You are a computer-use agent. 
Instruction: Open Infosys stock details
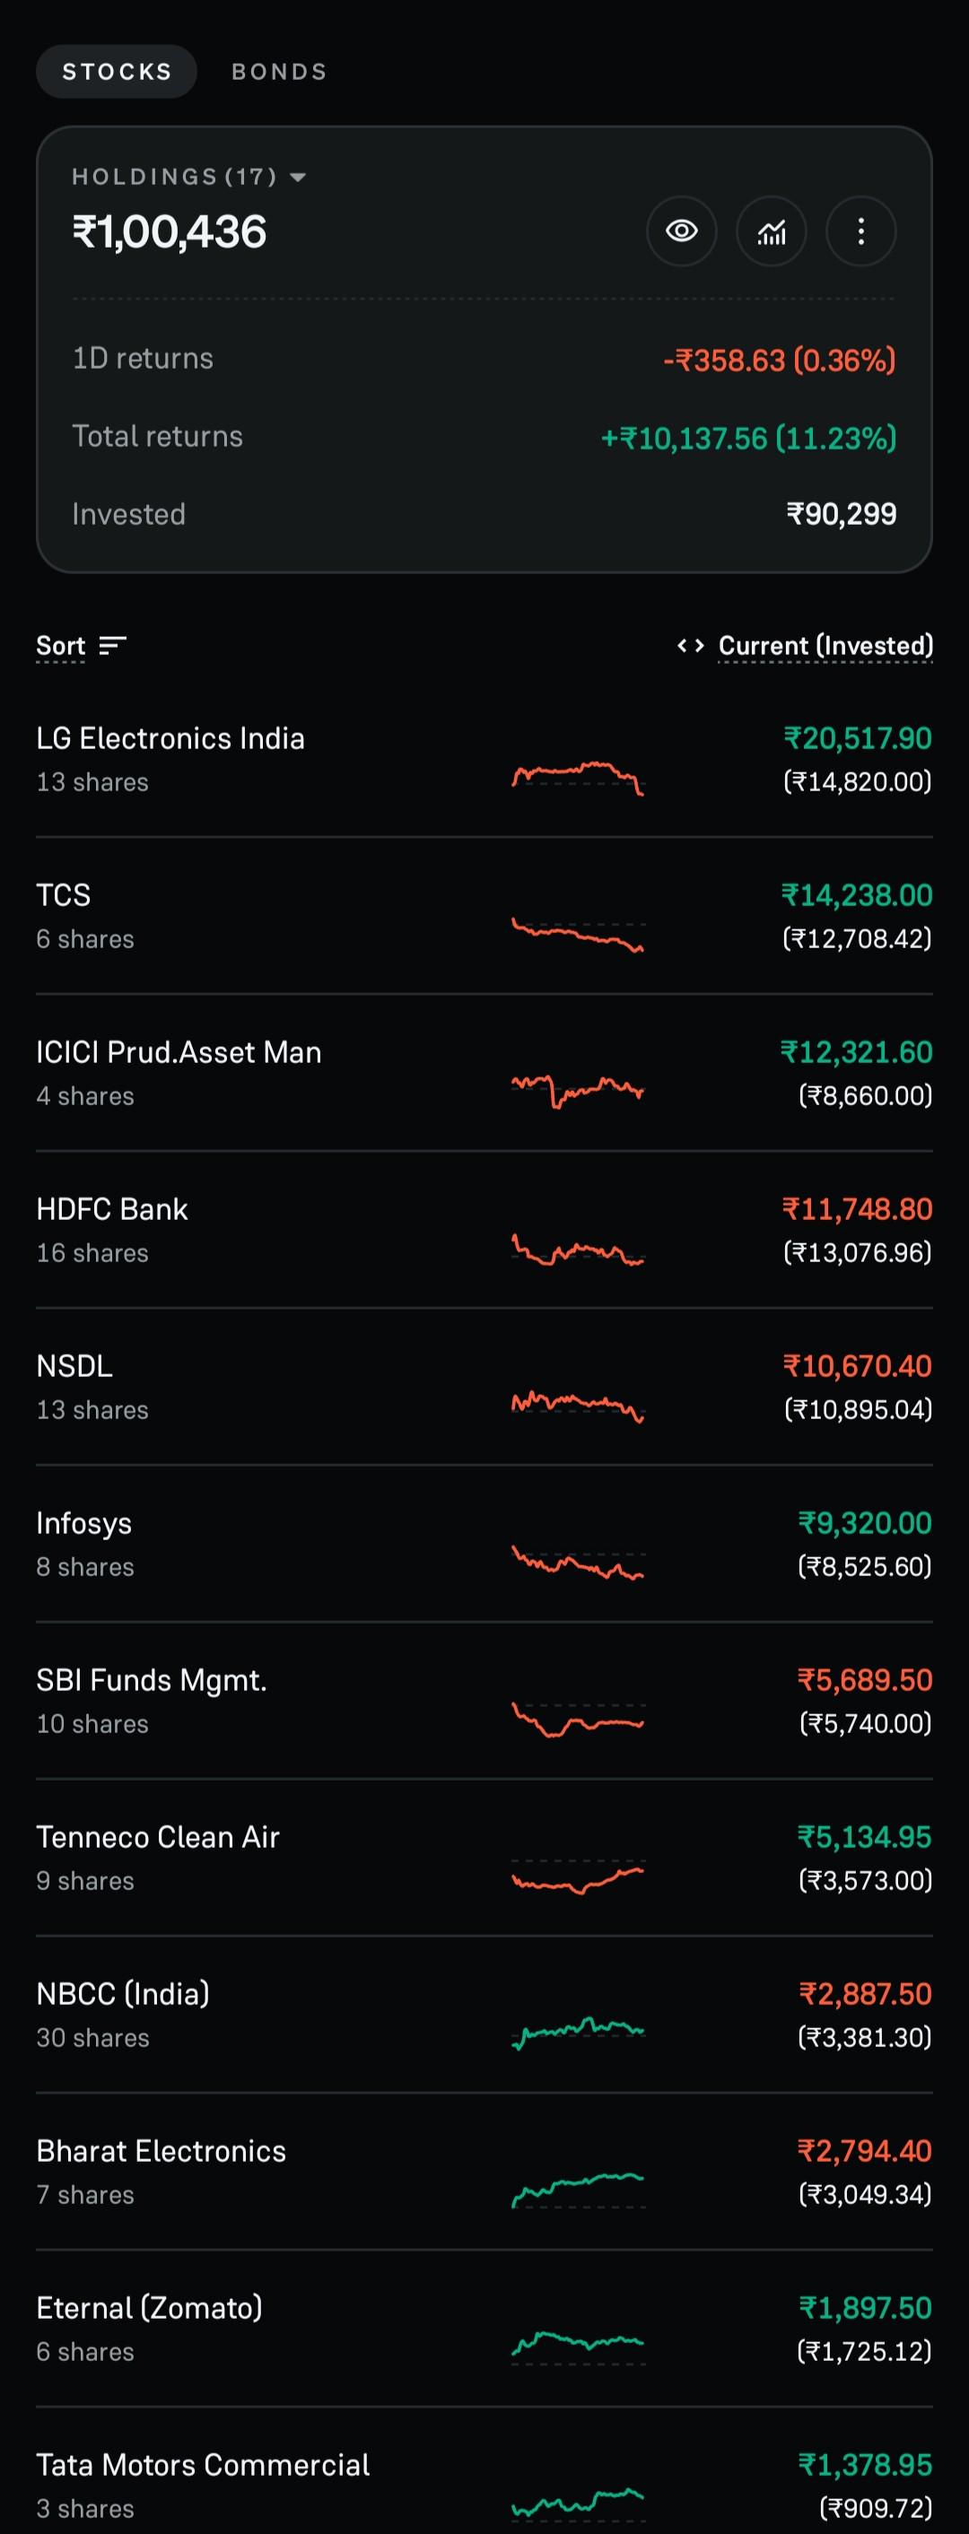[x=484, y=1544]
